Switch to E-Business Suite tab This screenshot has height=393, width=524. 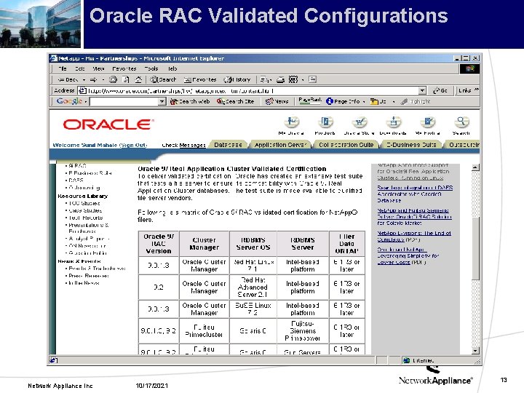point(411,145)
